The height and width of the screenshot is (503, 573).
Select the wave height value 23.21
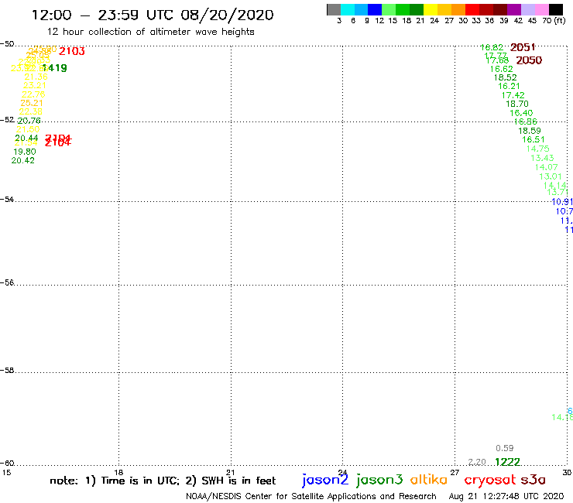click(x=35, y=85)
